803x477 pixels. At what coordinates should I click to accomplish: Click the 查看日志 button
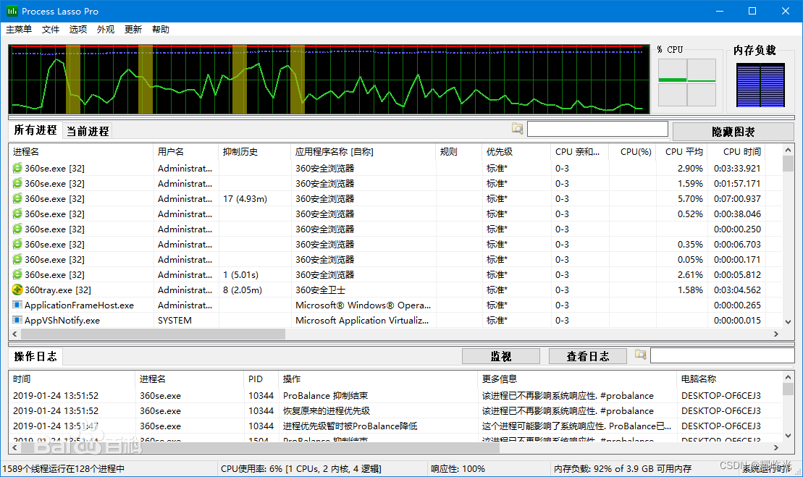pos(587,356)
